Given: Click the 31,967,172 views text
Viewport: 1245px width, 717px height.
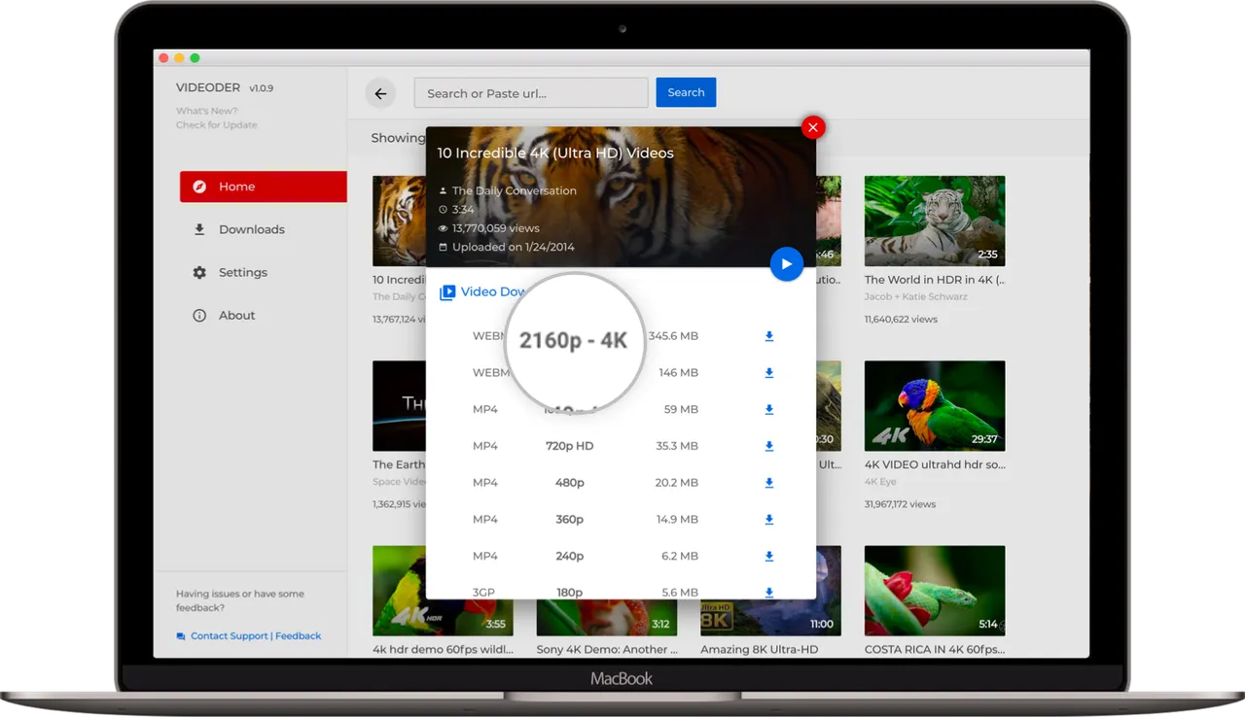Looking at the screenshot, I should tap(900, 504).
